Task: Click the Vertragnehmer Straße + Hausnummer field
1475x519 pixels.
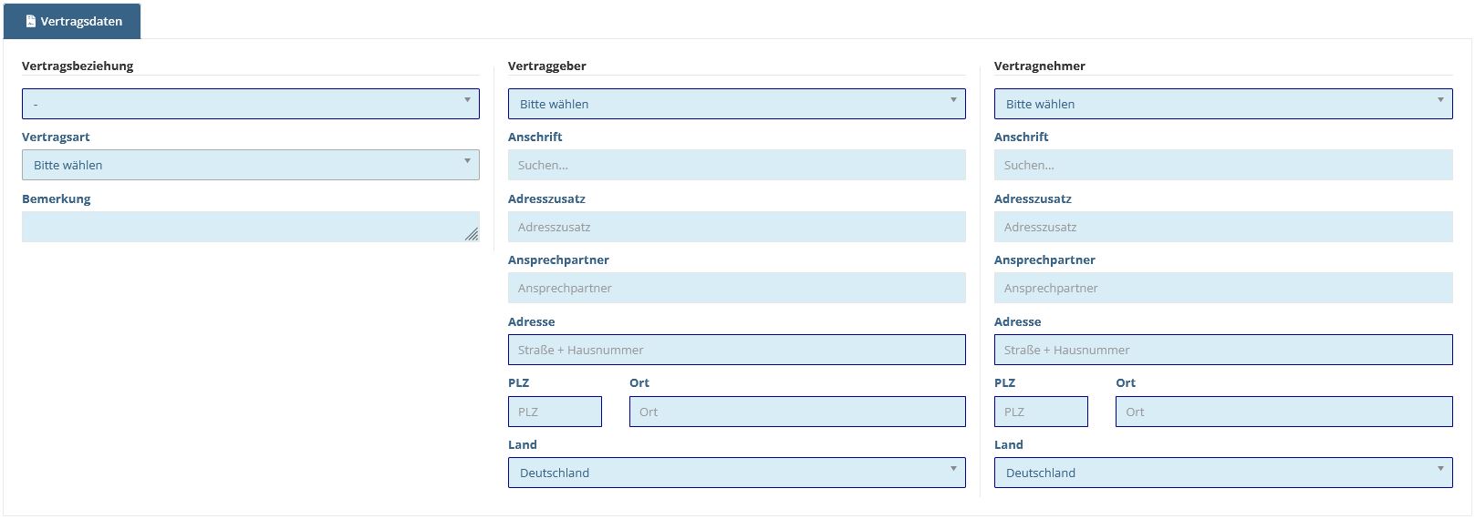Action: tap(1223, 350)
